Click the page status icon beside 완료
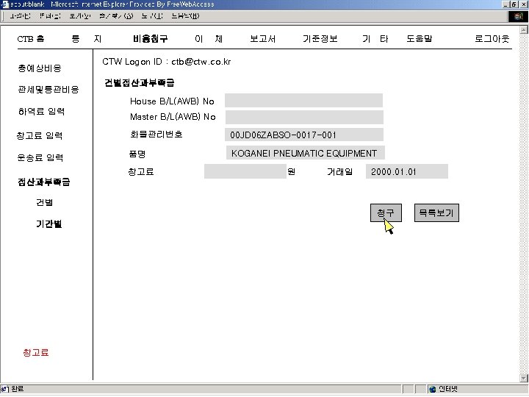 [x=4, y=389]
